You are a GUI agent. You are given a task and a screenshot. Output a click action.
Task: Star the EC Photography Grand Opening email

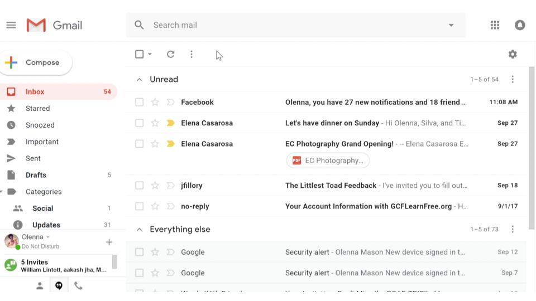[155, 144]
